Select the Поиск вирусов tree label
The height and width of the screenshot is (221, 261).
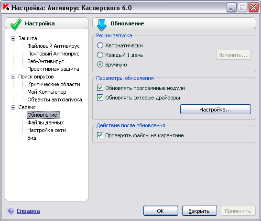coord(36,77)
